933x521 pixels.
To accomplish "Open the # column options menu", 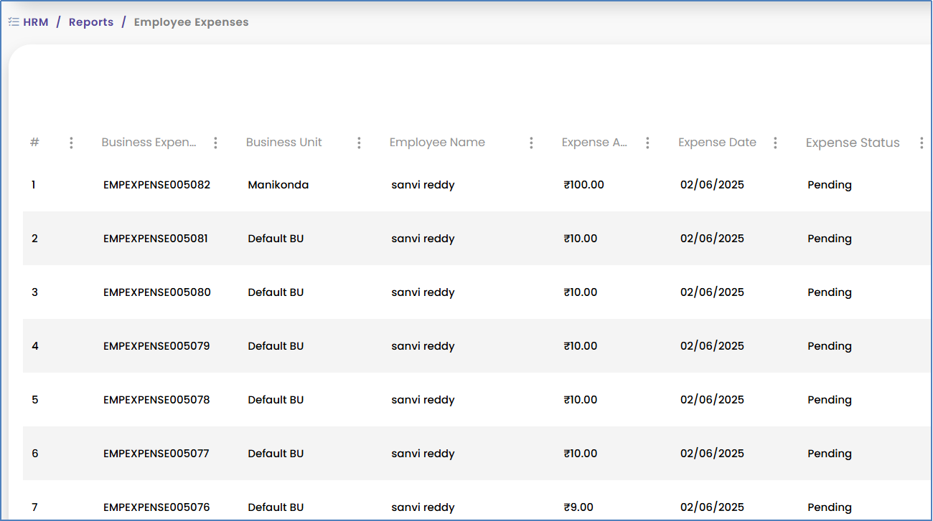I will click(x=71, y=143).
